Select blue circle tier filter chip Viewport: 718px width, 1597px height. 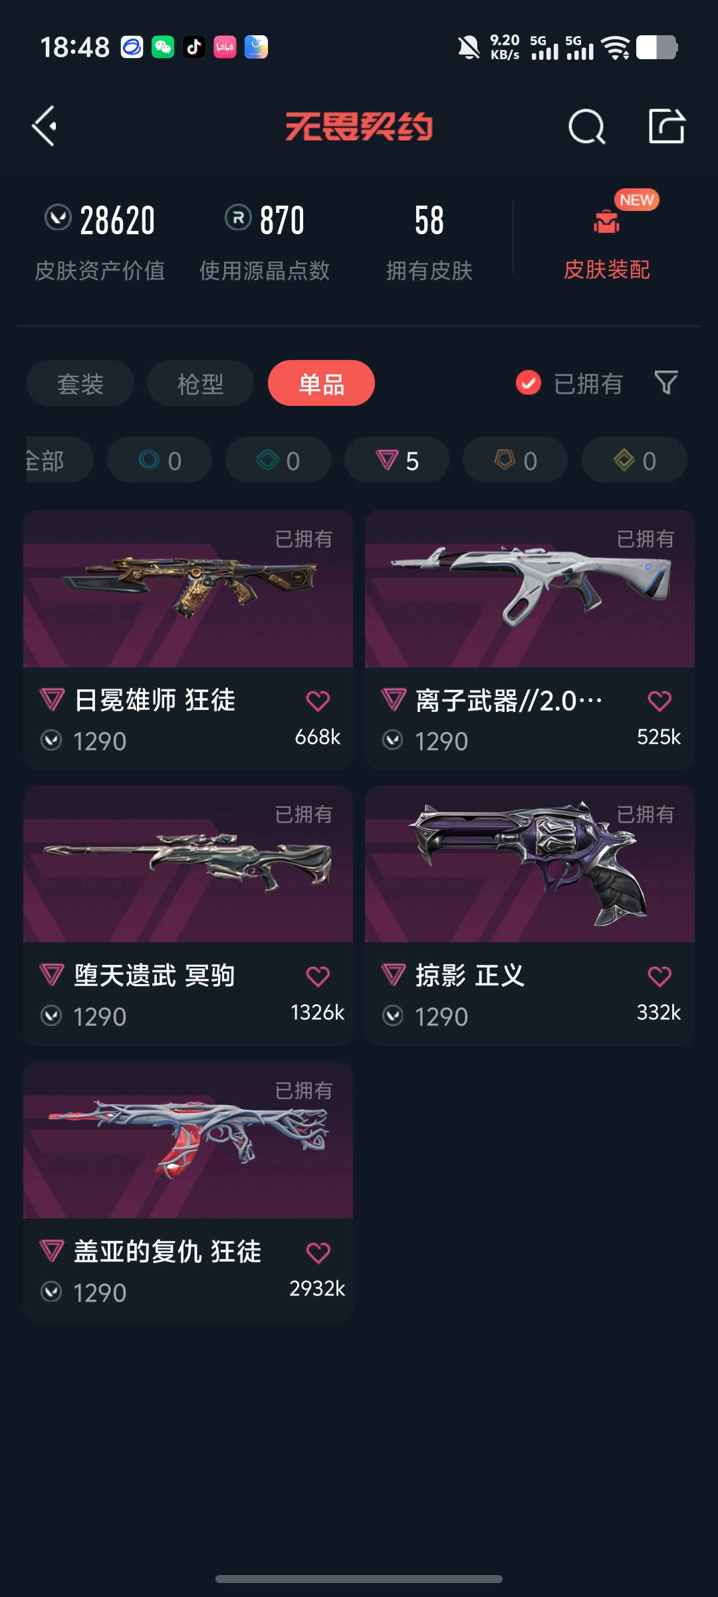[x=160, y=460]
